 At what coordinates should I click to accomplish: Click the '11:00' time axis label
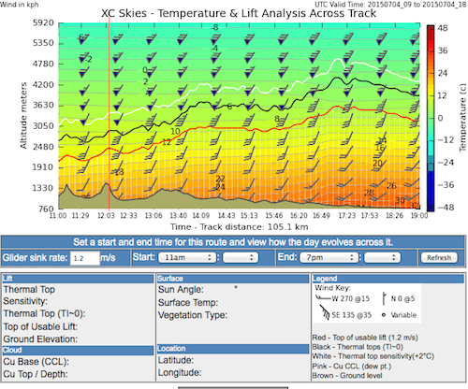58,216
